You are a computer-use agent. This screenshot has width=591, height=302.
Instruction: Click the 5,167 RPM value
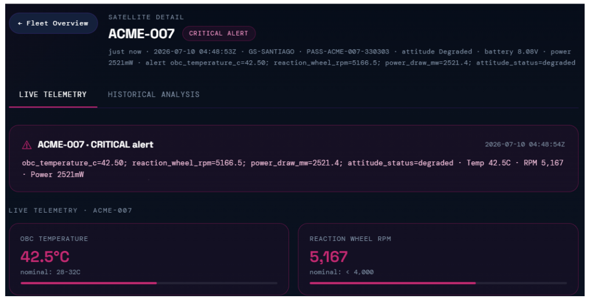(328, 257)
